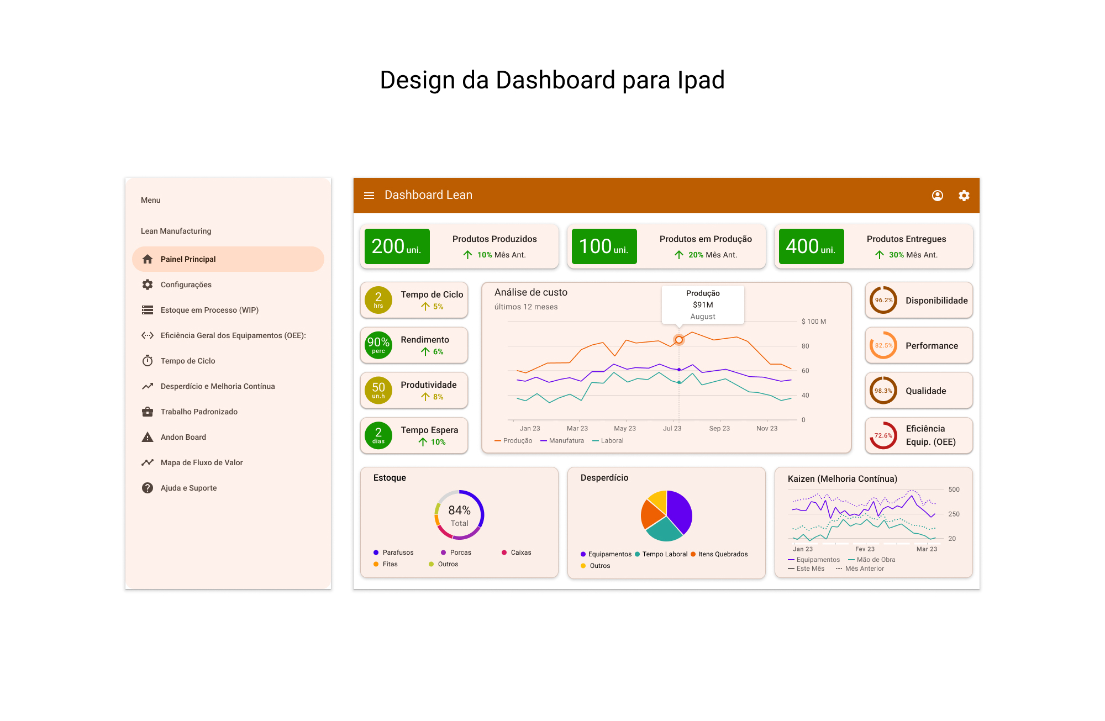Click the Estoque em Processo list icon
The width and height of the screenshot is (1105, 721).
[x=148, y=310]
